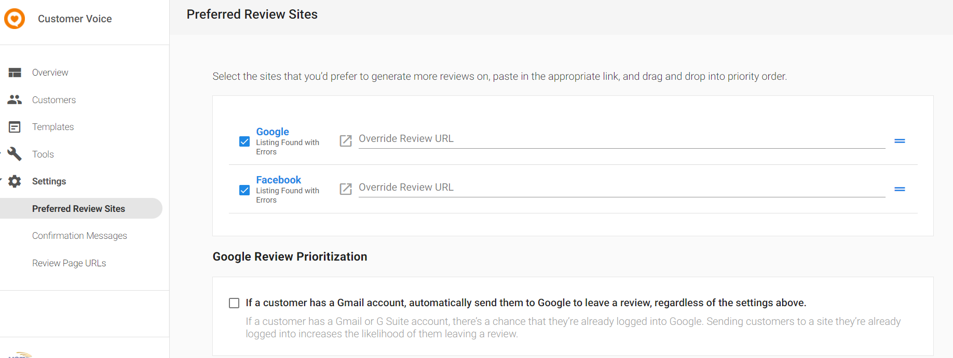Viewport: 953px width, 358px height.
Task: Open Confirmation Messages settings page
Action: (x=79, y=236)
